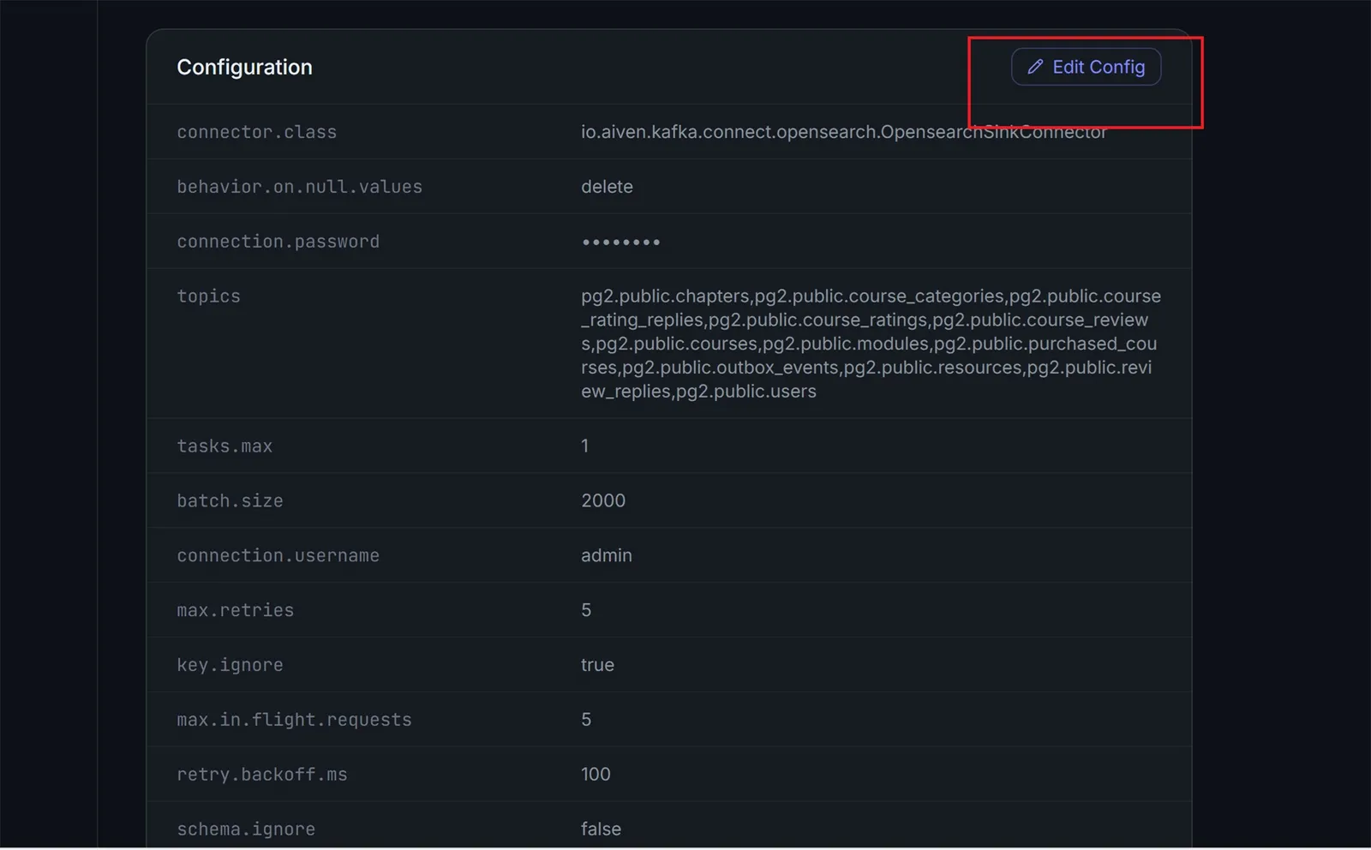Select the max.retries value 5
The image size is (1371, 850).
click(586, 610)
